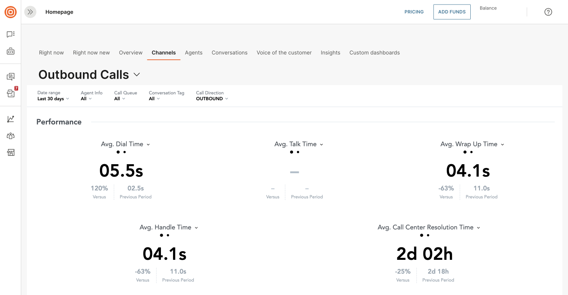The image size is (568, 295).
Task: Click the PRICING link
Action: pyautogui.click(x=414, y=12)
